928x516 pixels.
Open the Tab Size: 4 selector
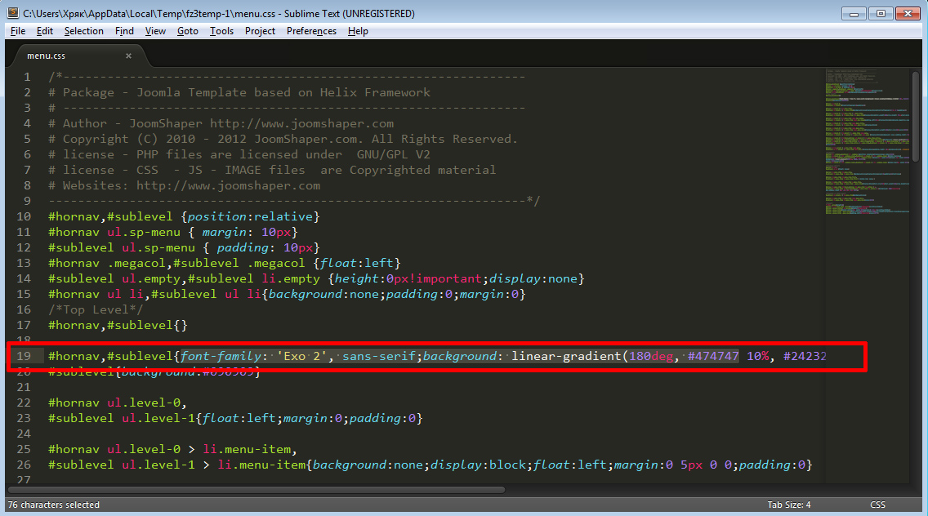[788, 505]
